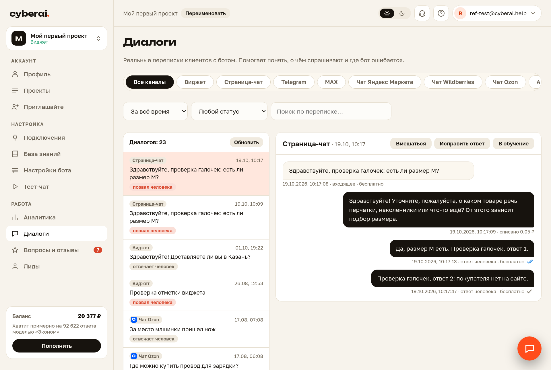Open support headset icon
551x370 pixels.
click(x=422, y=13)
